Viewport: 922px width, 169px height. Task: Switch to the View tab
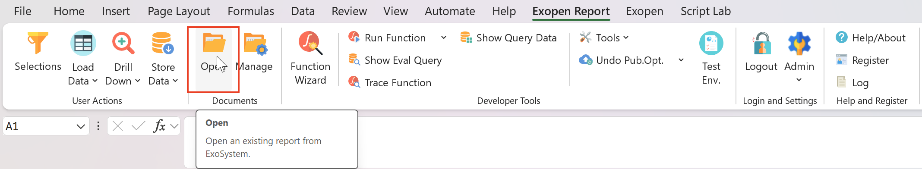[x=396, y=11]
